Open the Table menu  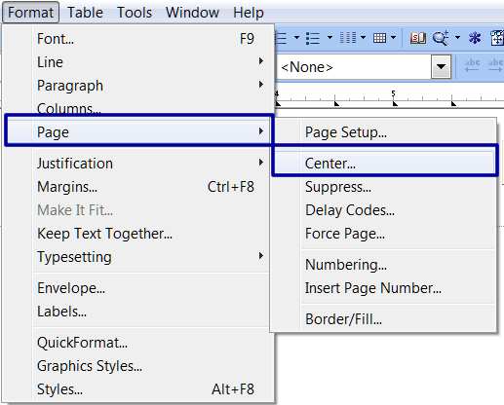tap(85, 13)
